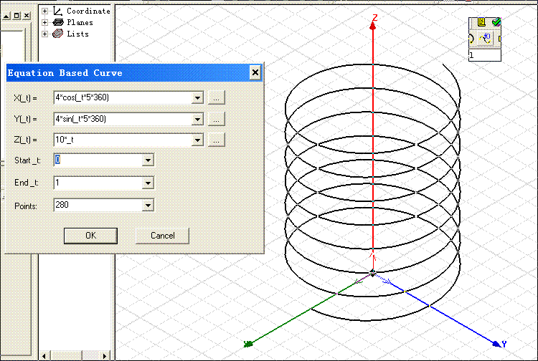Viewport: 538px width, 361px height.
Task: Click the Lists icon in tree
Action: [x=57, y=34]
